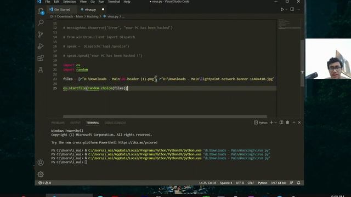Open the Extensions view
The image size is (351, 197).
[41, 58]
